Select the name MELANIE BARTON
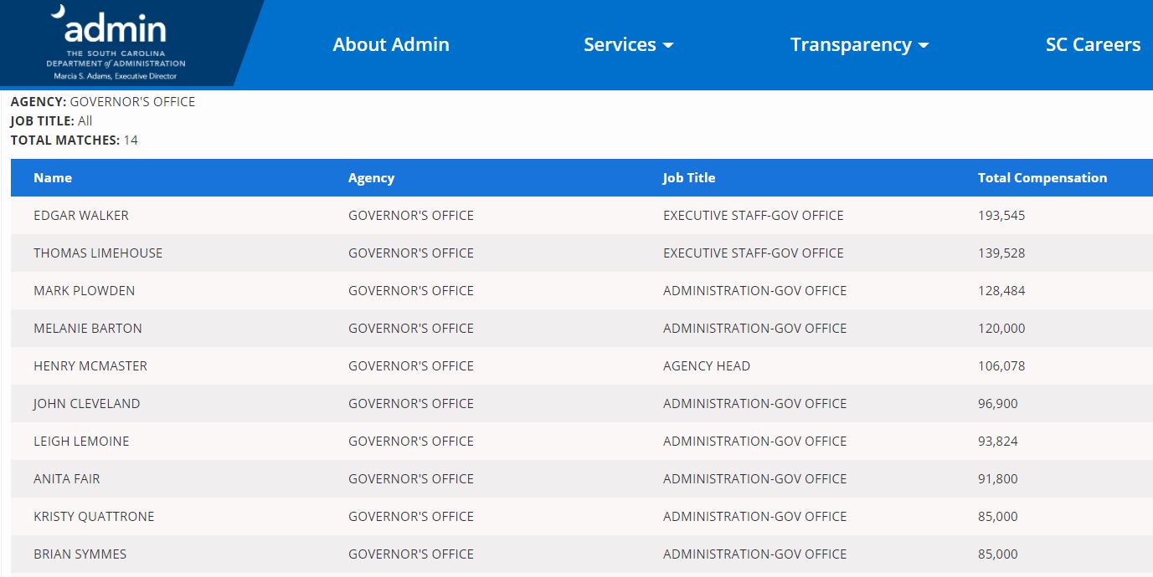 [88, 328]
